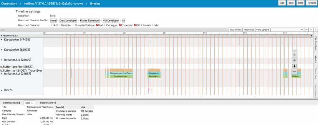Click the double-arrow toolbar button
Viewport: 318px width, 125px height.
[x=311, y=29]
